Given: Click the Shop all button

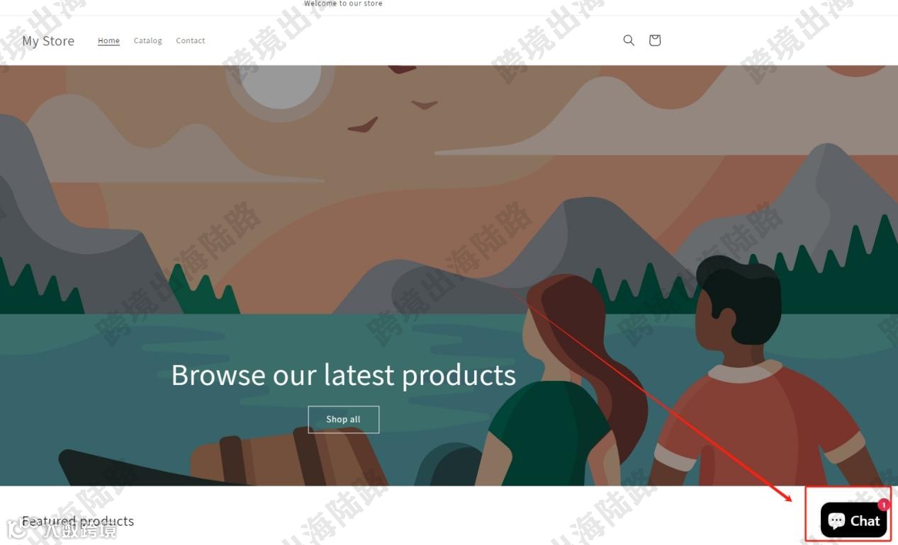Looking at the screenshot, I should tap(344, 419).
